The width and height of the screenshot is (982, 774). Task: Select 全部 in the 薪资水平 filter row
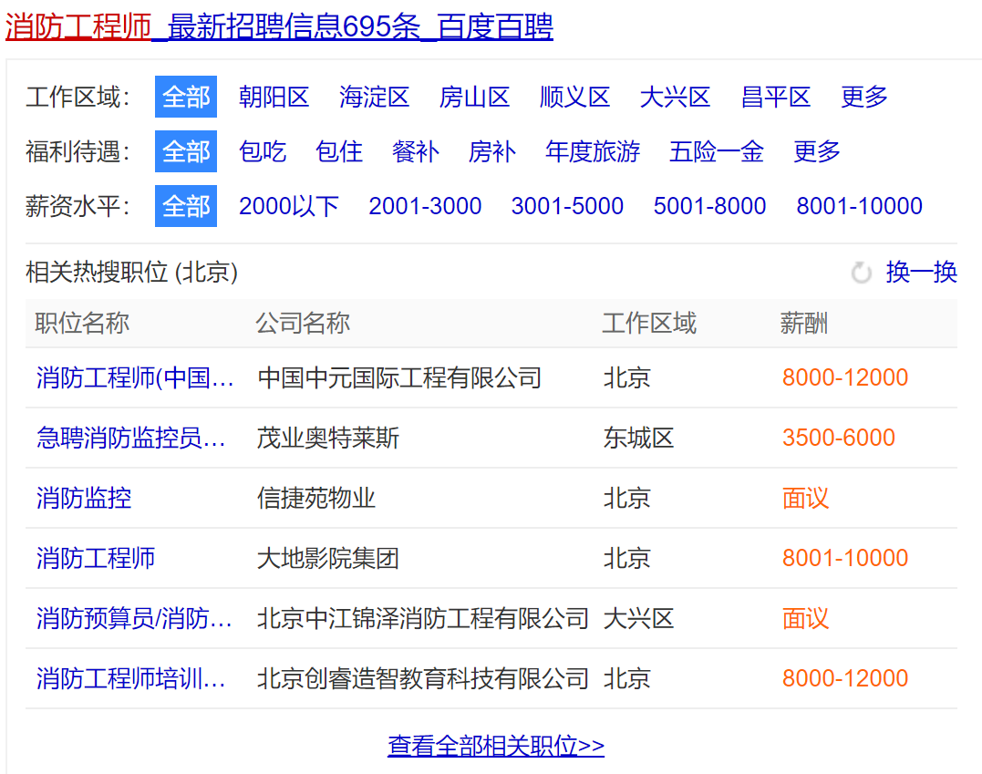186,206
